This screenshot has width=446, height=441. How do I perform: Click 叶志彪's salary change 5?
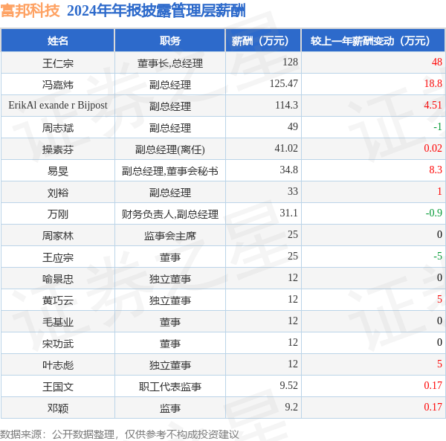pos(440,364)
